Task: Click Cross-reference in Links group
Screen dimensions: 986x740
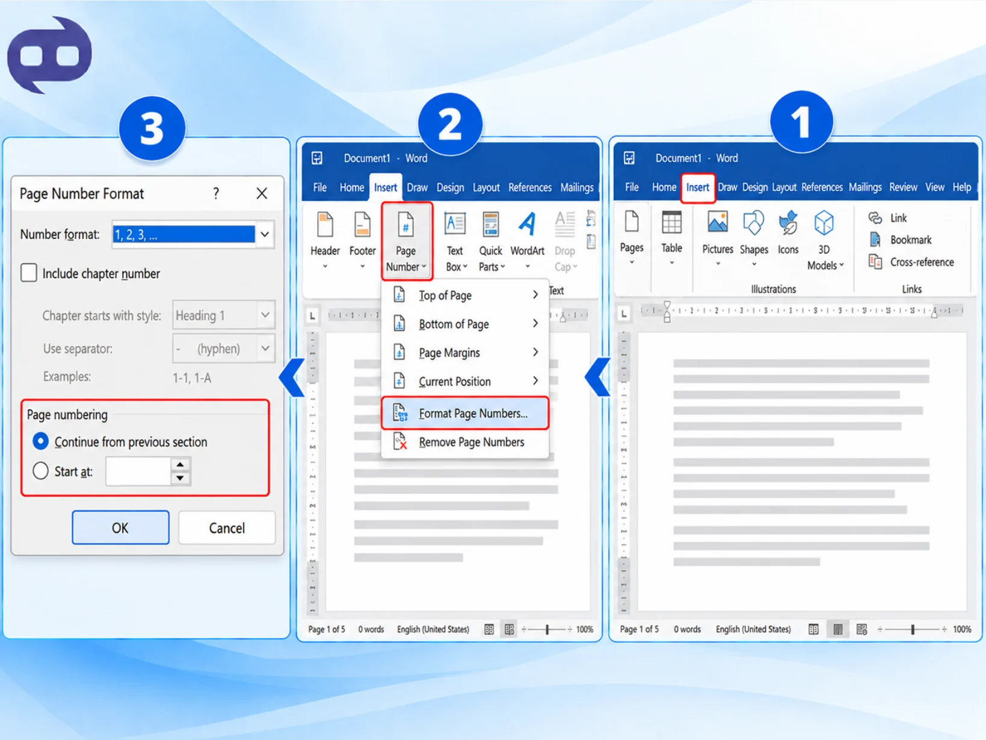Action: tap(911, 262)
